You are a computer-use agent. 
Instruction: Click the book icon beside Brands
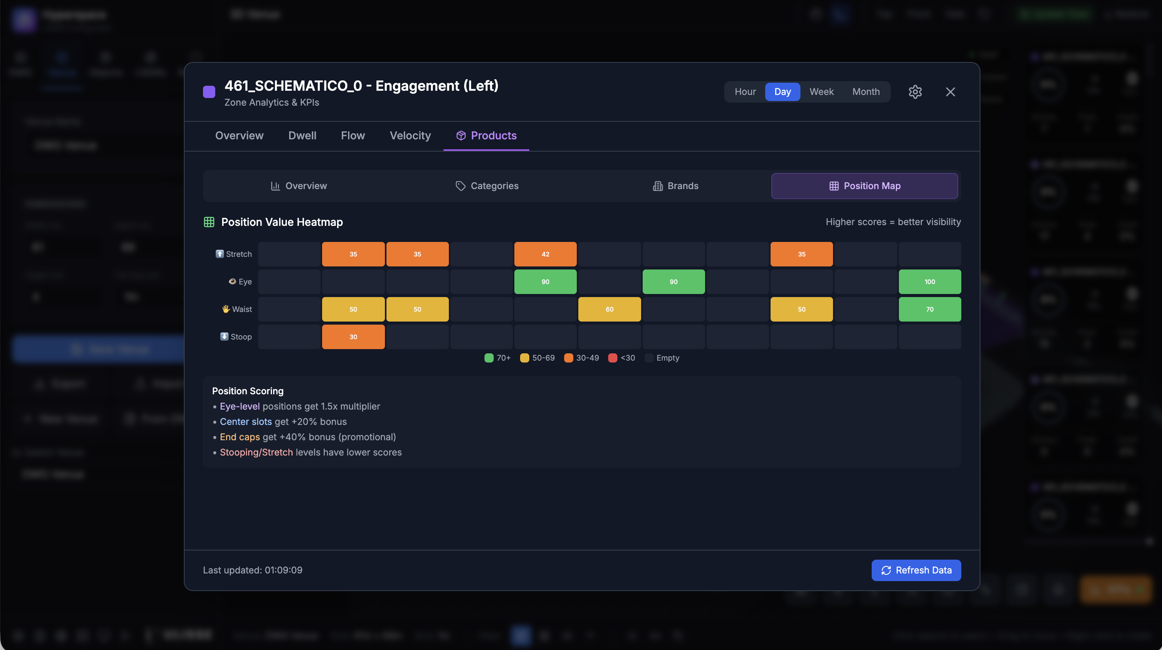tap(657, 186)
